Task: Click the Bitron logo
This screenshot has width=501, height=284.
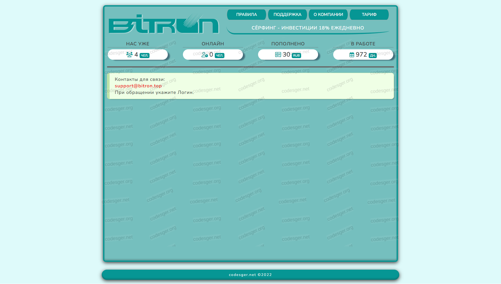Action: (x=164, y=24)
